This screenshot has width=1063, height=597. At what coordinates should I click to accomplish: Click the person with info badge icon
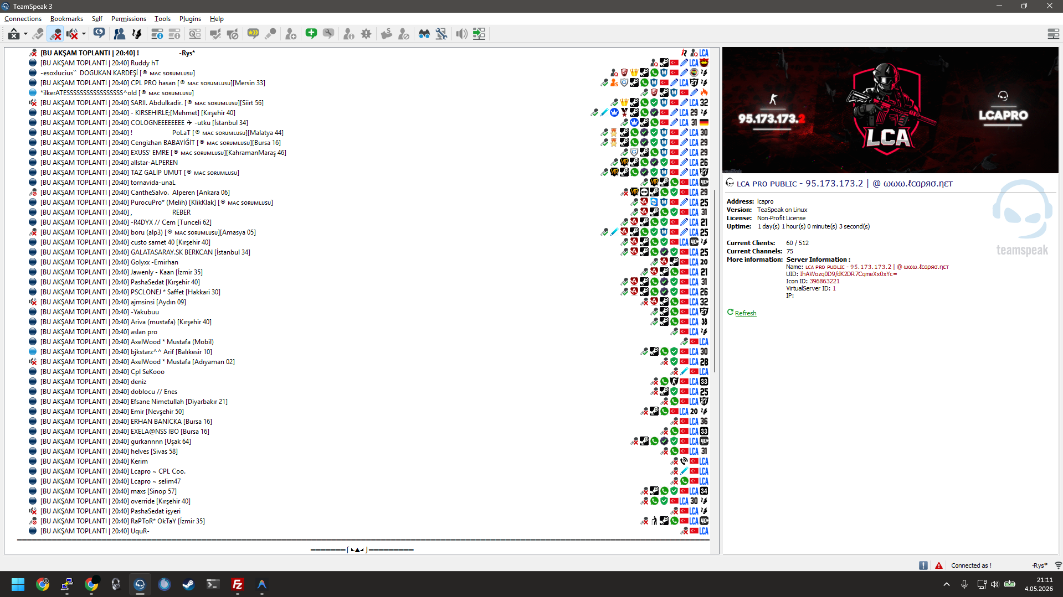point(348,34)
